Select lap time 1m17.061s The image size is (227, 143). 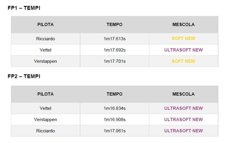click(114, 131)
